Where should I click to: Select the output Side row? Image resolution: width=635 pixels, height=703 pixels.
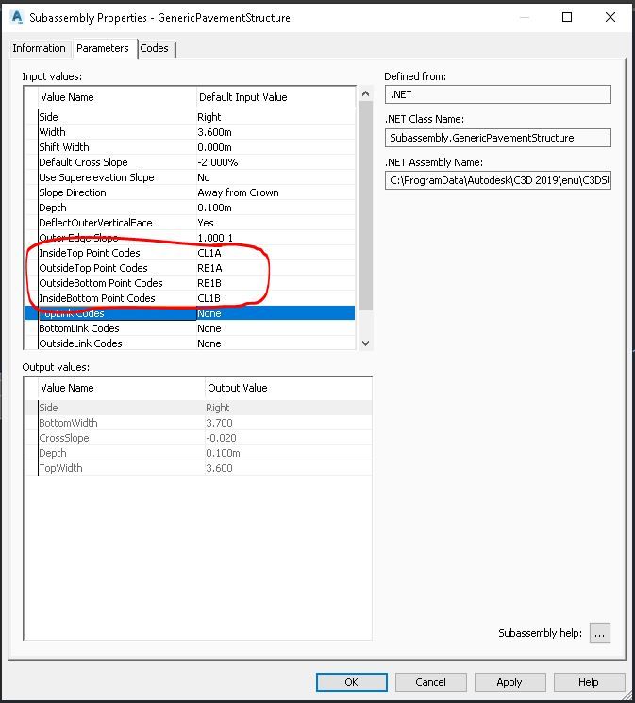click(198, 408)
